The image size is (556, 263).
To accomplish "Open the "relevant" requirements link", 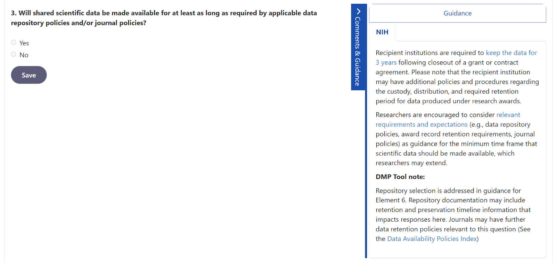I will [508, 115].
